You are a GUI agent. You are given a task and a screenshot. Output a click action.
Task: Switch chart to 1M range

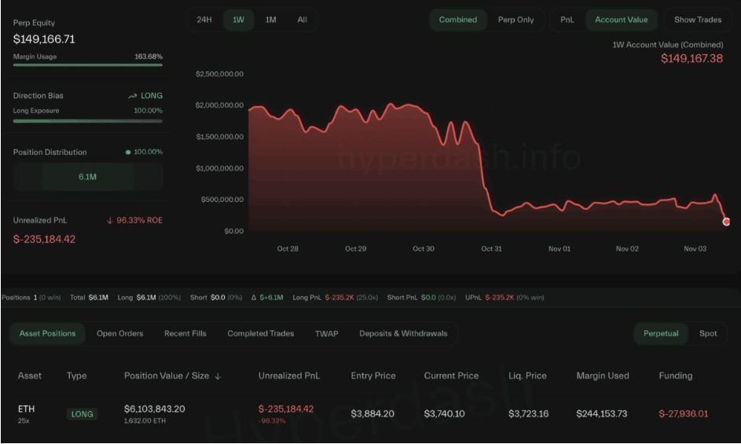click(270, 20)
